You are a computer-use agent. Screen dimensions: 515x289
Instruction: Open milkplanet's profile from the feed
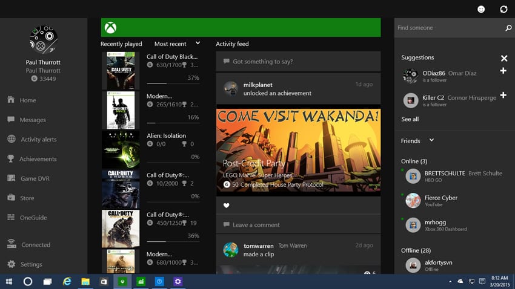pyautogui.click(x=258, y=85)
